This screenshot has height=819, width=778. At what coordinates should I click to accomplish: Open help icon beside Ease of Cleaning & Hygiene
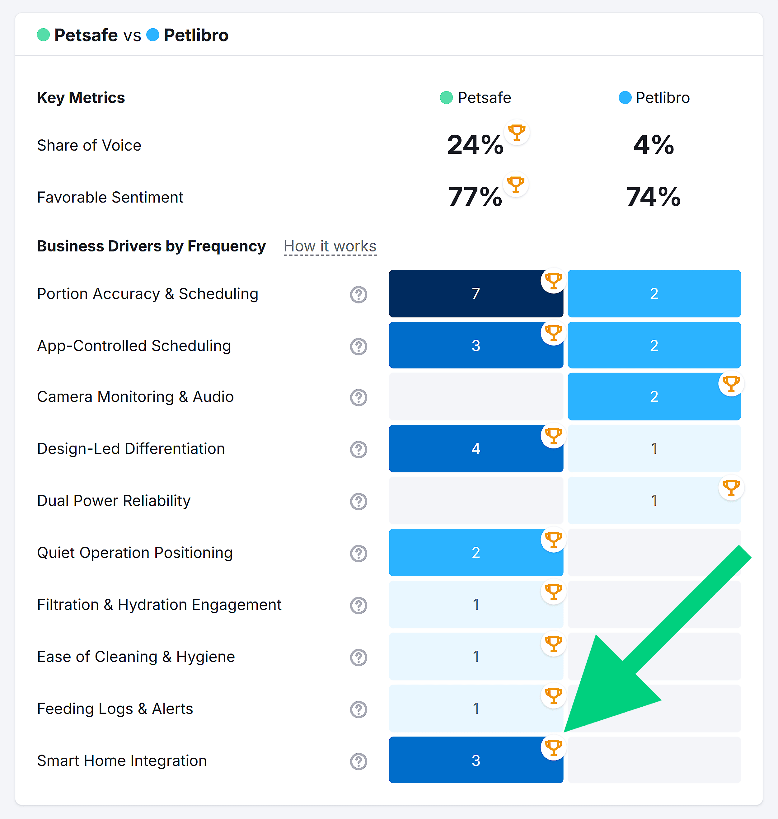pyautogui.click(x=358, y=657)
